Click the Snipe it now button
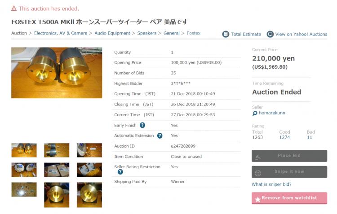 pyautogui.click(x=289, y=172)
